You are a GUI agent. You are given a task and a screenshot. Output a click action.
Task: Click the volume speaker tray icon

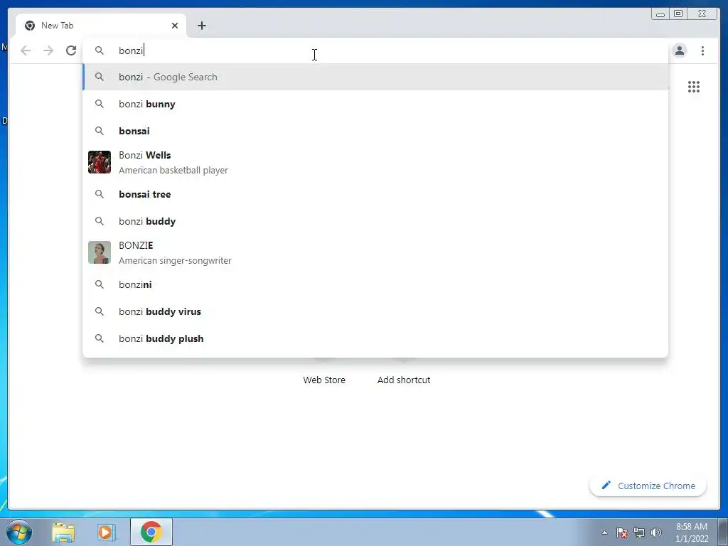656,532
